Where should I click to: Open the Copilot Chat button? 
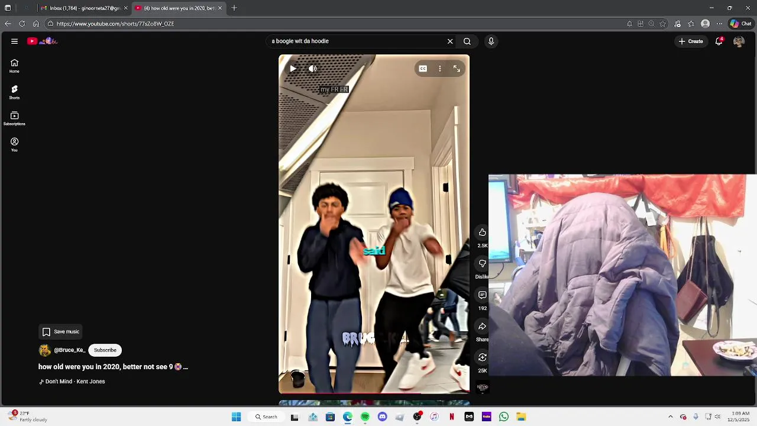[x=741, y=24]
